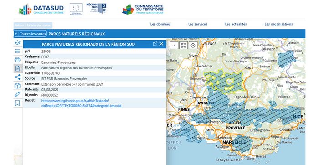Click the Datasud logo
Image resolution: width=319 pixels, height=165 pixels.
pyautogui.click(x=41, y=10)
